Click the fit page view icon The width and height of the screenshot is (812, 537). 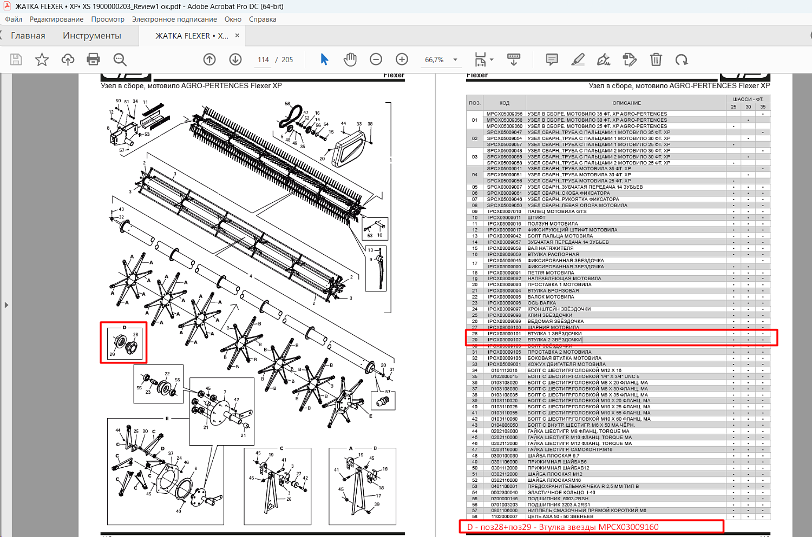480,59
